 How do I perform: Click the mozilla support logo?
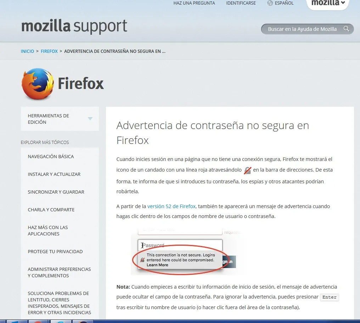(74, 27)
